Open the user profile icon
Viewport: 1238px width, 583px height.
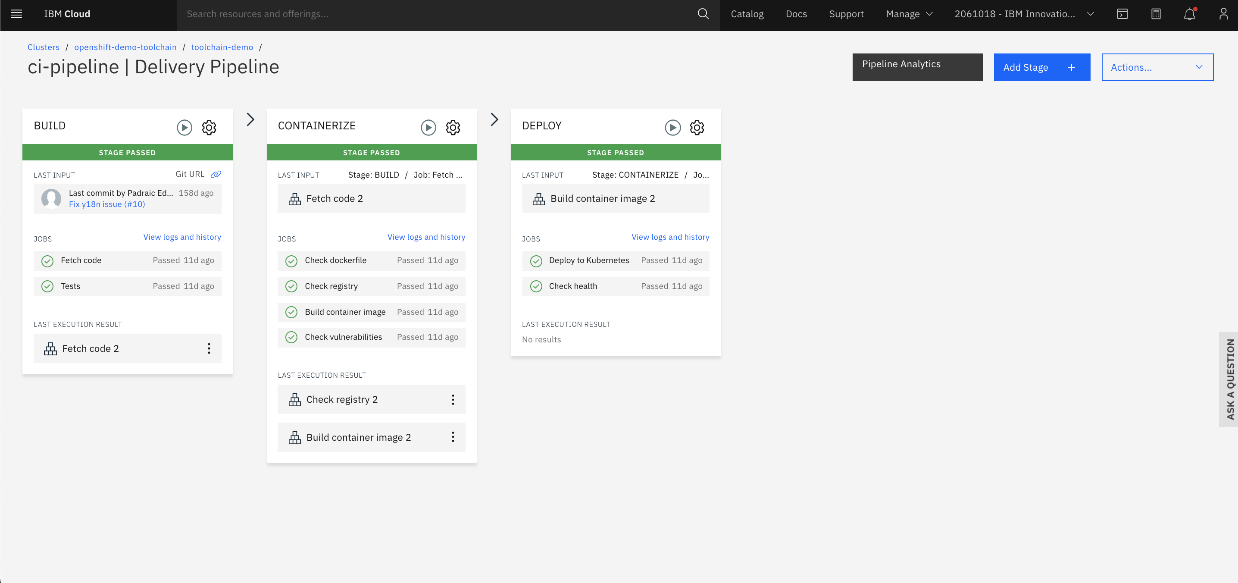pyautogui.click(x=1223, y=14)
